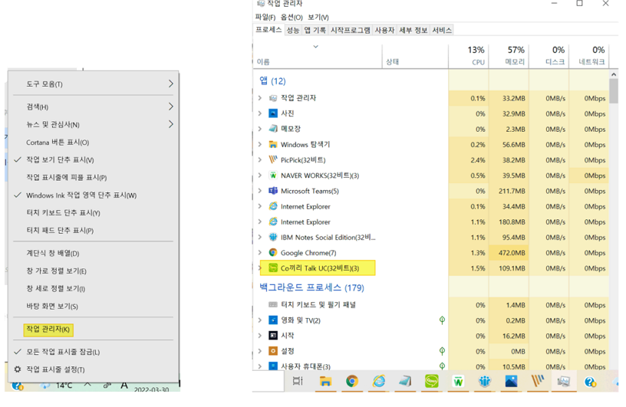Open the 보기(V) menu in Task Manager
The width and height of the screenshot is (626, 407).
[318, 17]
